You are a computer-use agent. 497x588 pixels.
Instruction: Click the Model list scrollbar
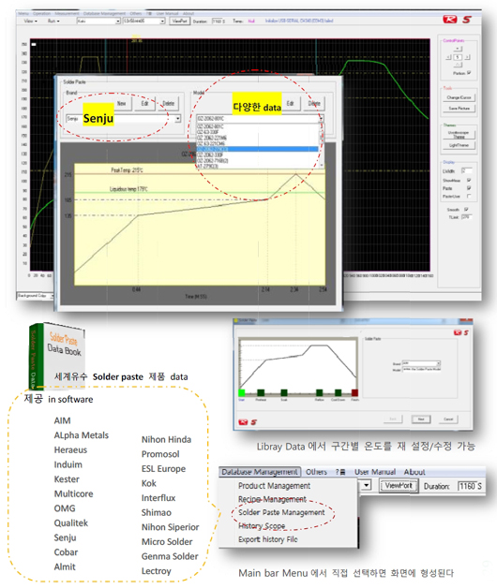click(x=322, y=144)
